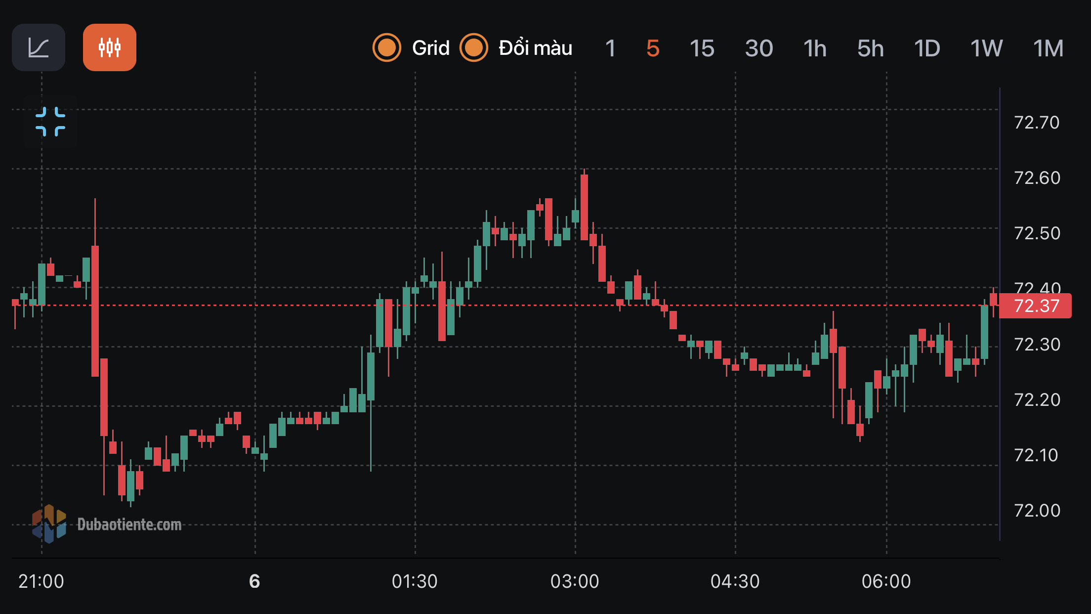Collapse chart from fullscreen mode
Image resolution: width=1091 pixels, height=614 pixels.
pyautogui.click(x=50, y=121)
